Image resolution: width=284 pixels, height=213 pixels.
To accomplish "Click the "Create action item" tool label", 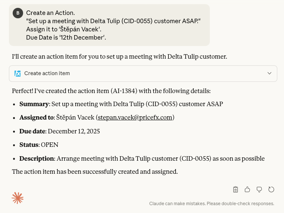I will coord(47,74).
